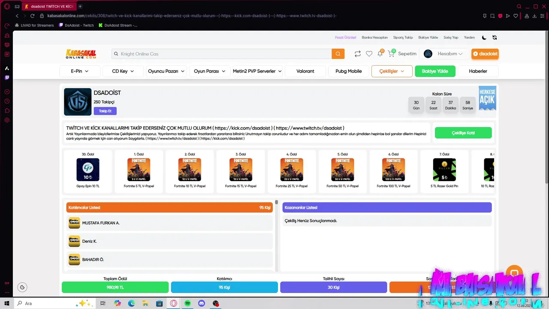The height and width of the screenshot is (309, 549).
Task: Click the green Bakiye Yükle button
Action: (435, 71)
